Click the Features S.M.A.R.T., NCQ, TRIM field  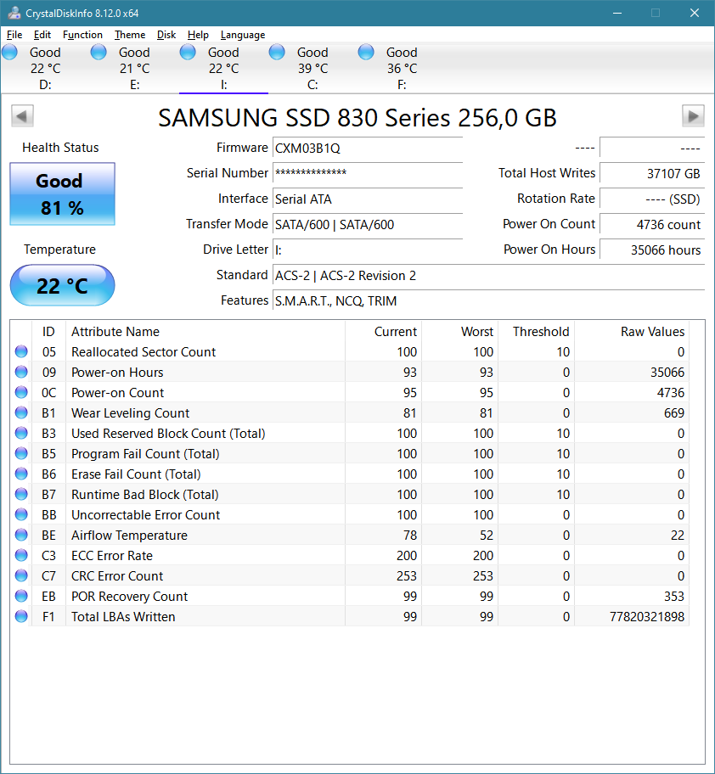(x=489, y=300)
